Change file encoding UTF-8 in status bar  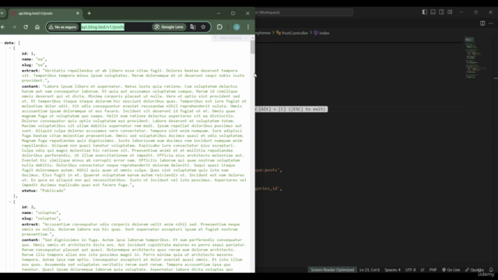[410, 270]
